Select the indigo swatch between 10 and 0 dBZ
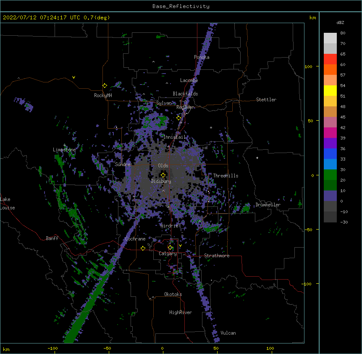The image size is (362, 354). click(x=330, y=196)
